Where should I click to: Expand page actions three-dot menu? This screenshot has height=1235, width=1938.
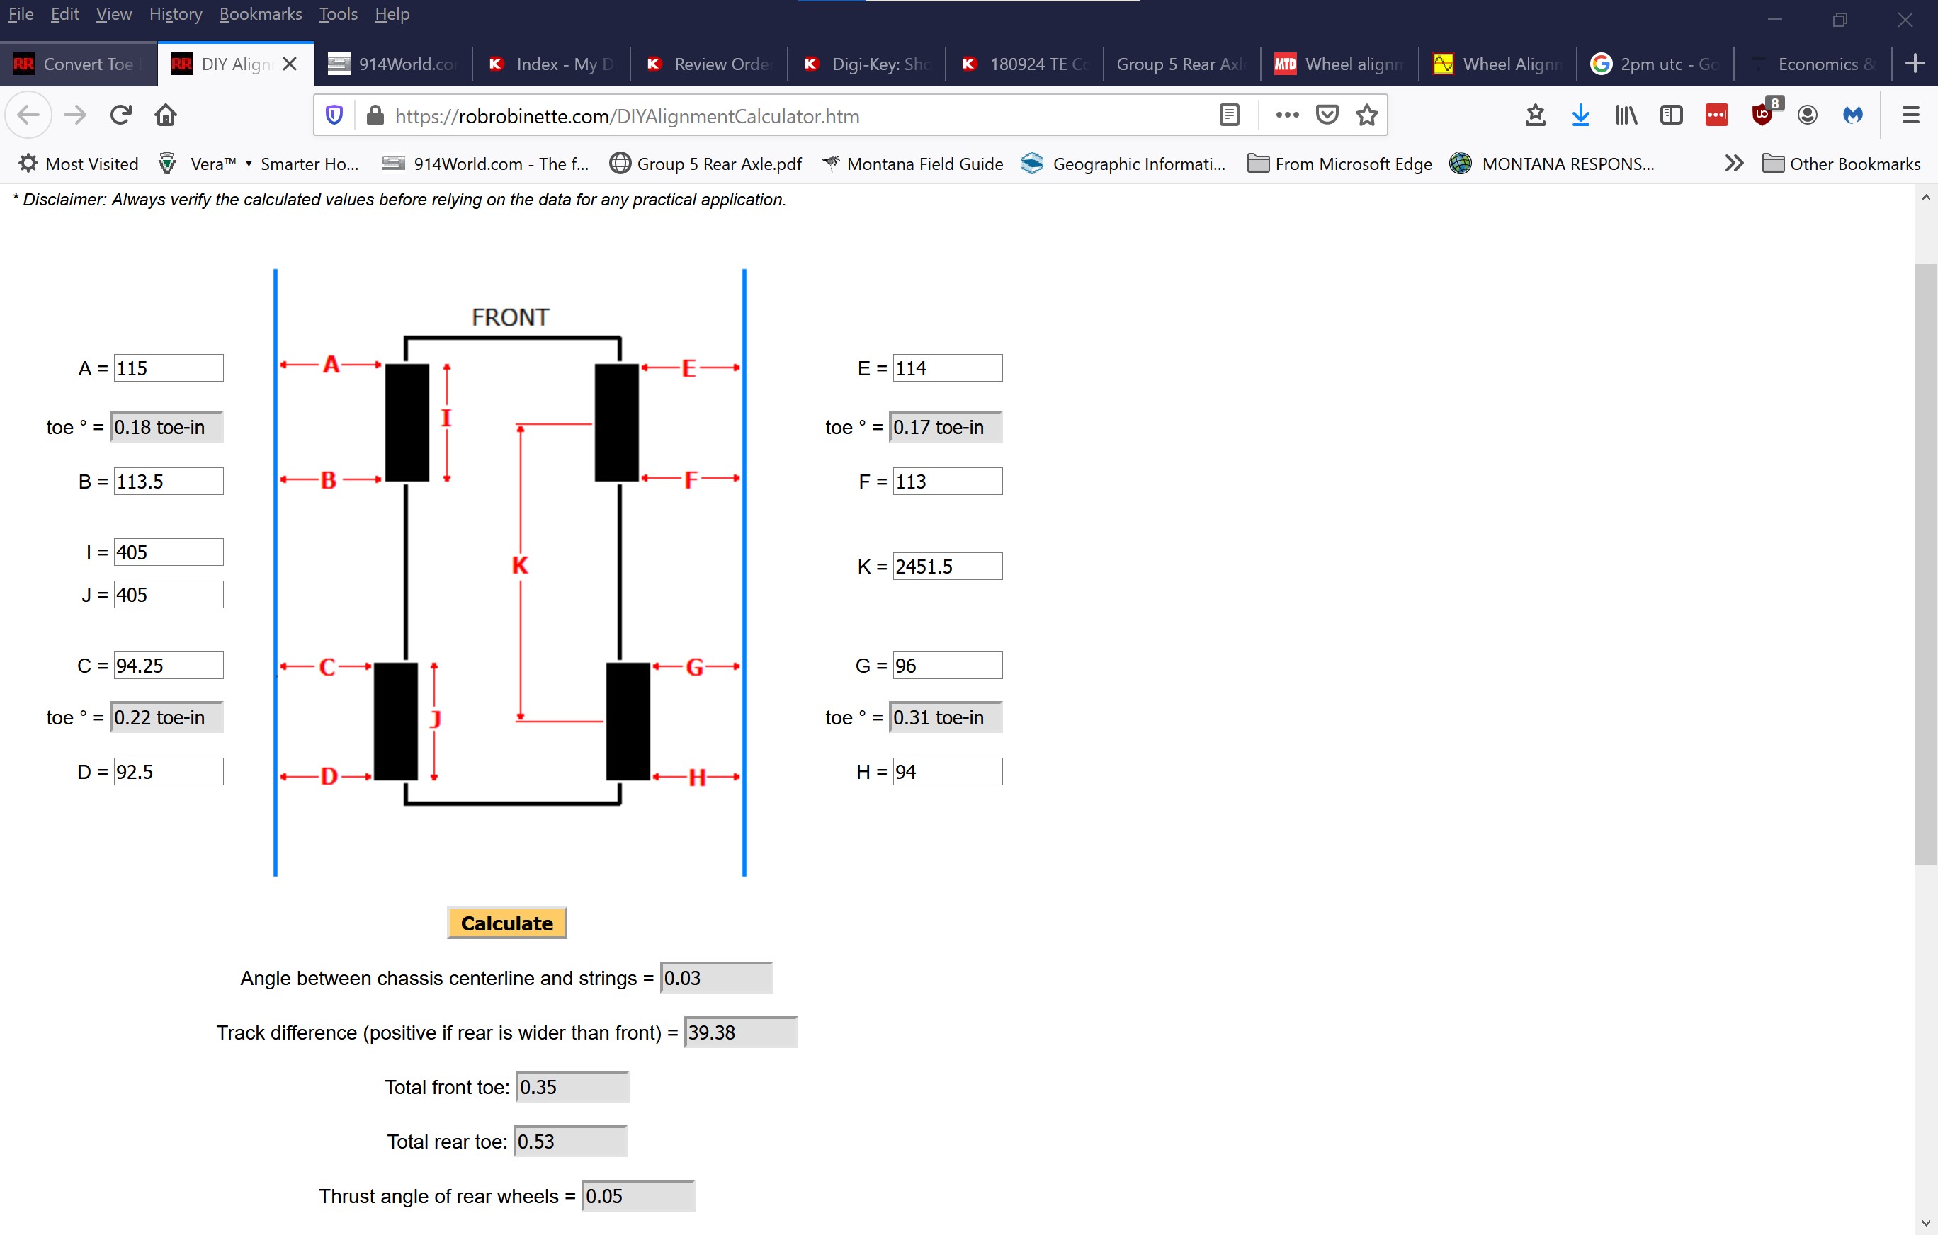[1287, 115]
